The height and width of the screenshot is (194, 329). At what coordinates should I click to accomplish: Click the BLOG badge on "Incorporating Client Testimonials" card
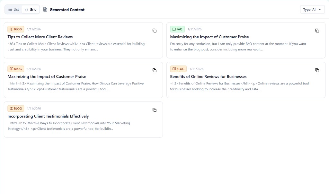[x=16, y=109]
